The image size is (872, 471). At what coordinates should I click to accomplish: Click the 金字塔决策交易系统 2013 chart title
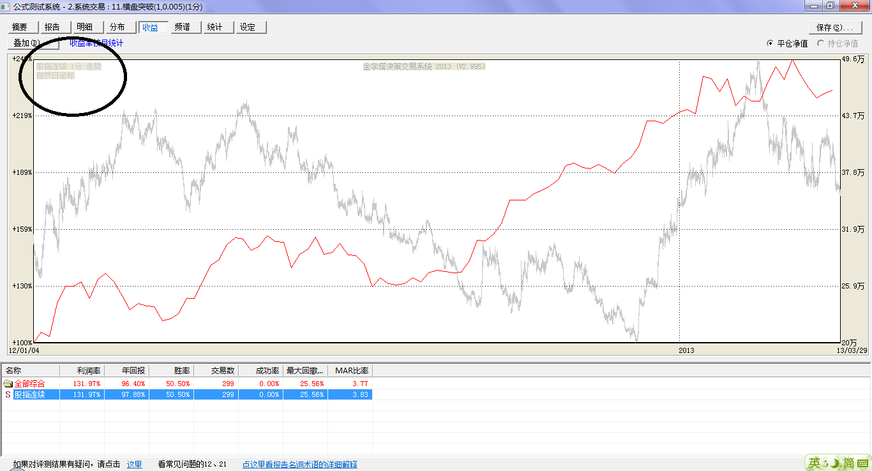coord(425,66)
